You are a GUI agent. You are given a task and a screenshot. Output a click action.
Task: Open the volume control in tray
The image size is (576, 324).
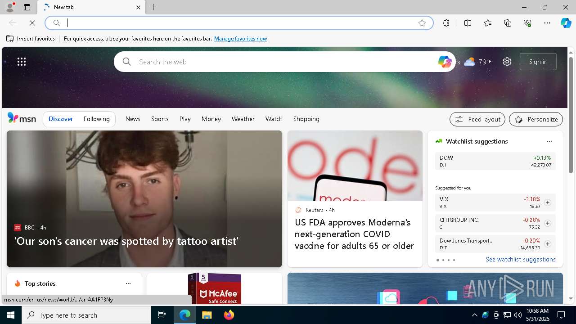517,315
